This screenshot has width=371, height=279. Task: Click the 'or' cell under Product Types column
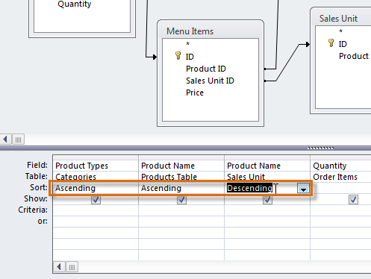click(96, 222)
